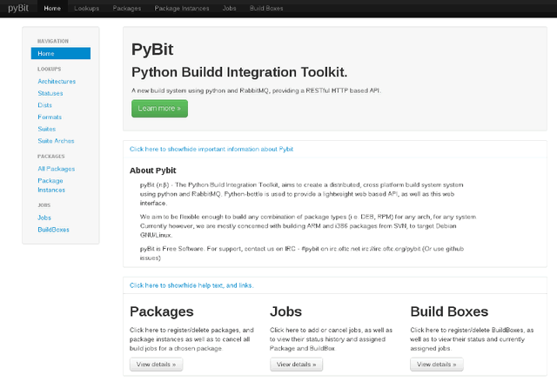Select Home in the top navbar
This screenshot has height=388, width=557.
point(52,8)
